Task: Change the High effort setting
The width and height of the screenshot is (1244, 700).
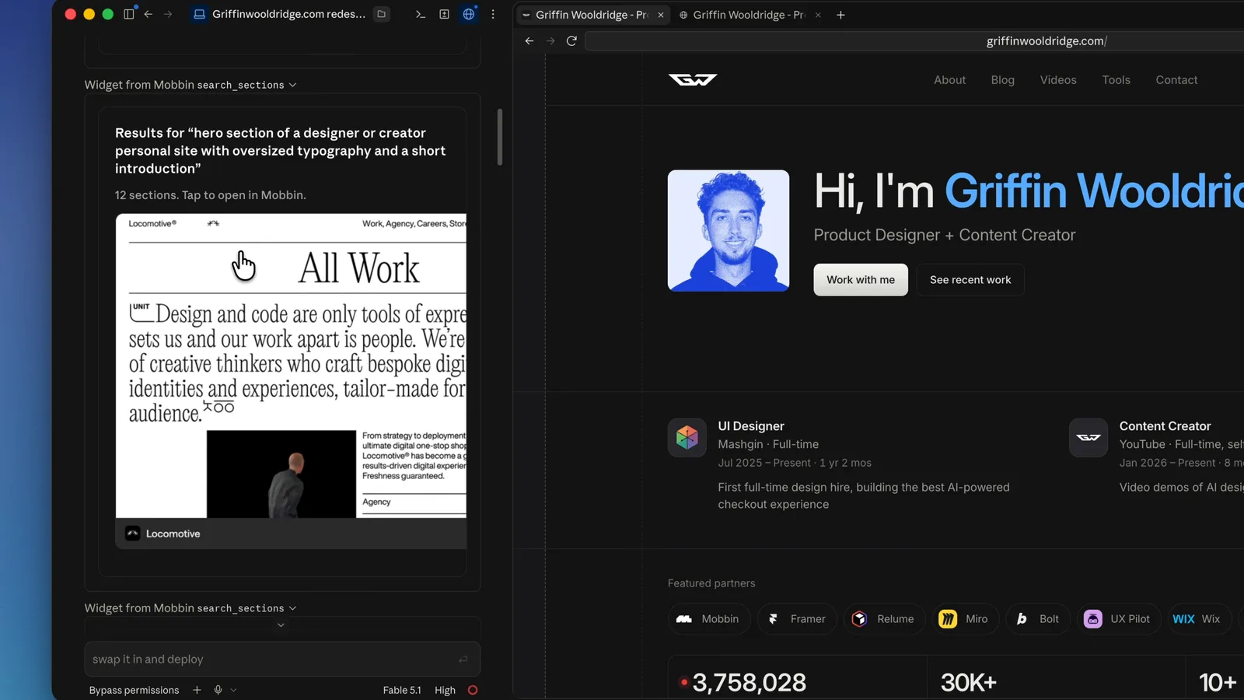Action: tap(445, 690)
